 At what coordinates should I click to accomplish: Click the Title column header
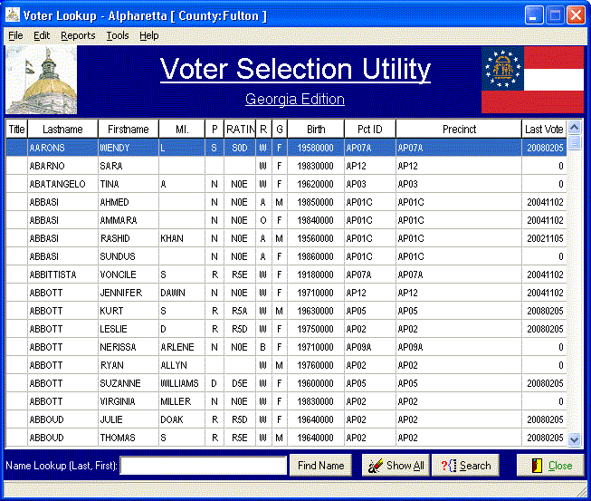[x=16, y=130]
